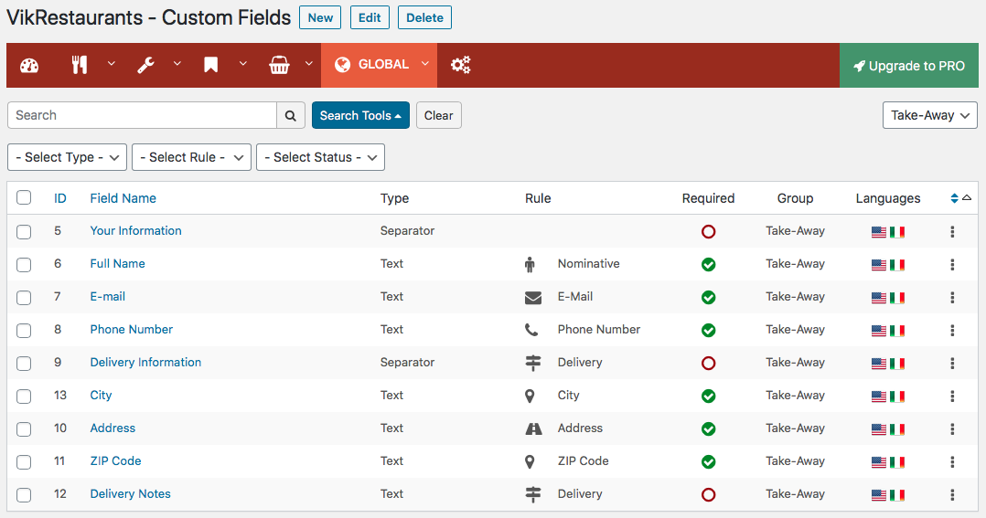The height and width of the screenshot is (518, 986).
Task: Focus the Search input field
Action: click(142, 115)
